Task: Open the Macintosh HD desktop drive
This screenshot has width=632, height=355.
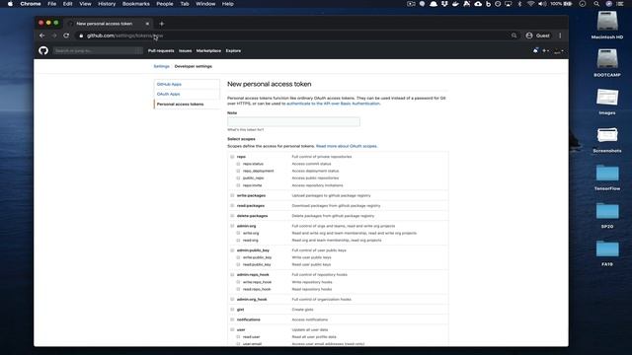Action: pyautogui.click(x=607, y=25)
